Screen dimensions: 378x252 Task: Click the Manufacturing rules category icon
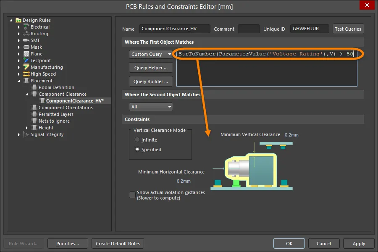coord(26,67)
